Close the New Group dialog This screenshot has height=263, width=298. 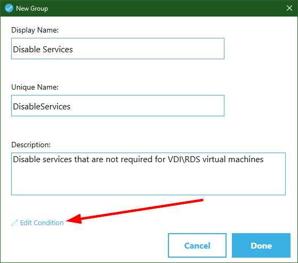click(x=289, y=8)
